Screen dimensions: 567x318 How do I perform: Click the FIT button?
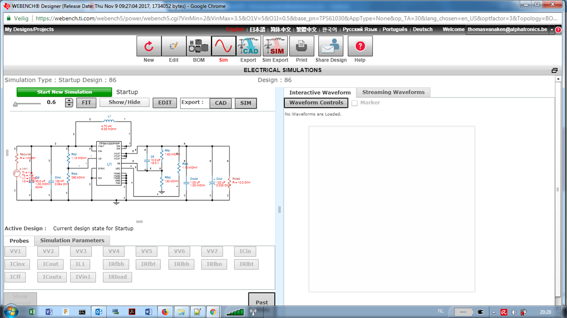coord(86,103)
